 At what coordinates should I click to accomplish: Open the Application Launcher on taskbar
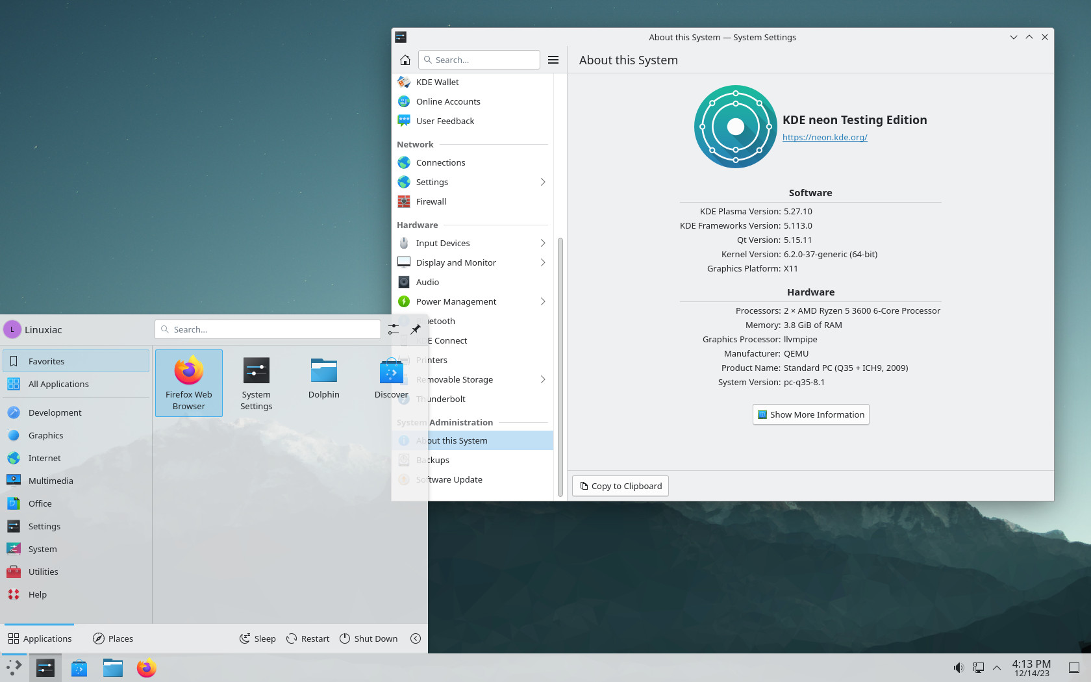pyautogui.click(x=14, y=668)
